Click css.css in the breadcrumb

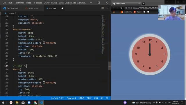tap(11, 13)
